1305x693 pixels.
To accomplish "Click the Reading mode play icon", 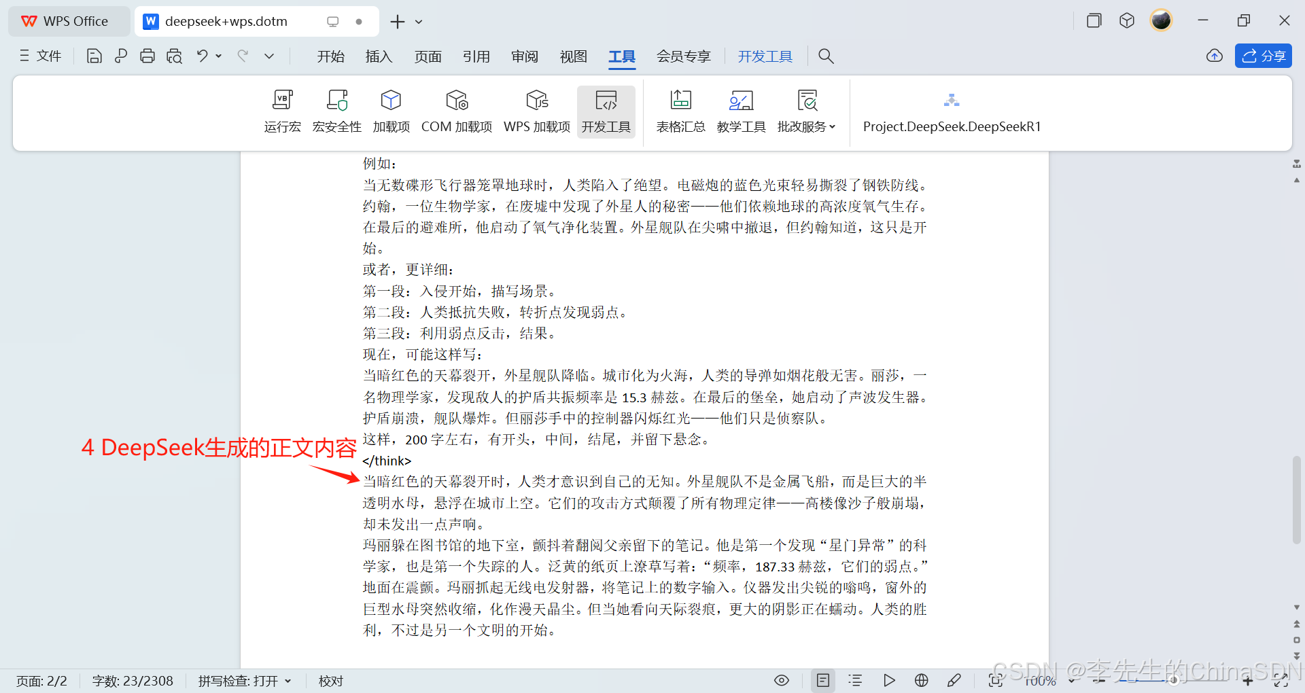I will pos(889,680).
